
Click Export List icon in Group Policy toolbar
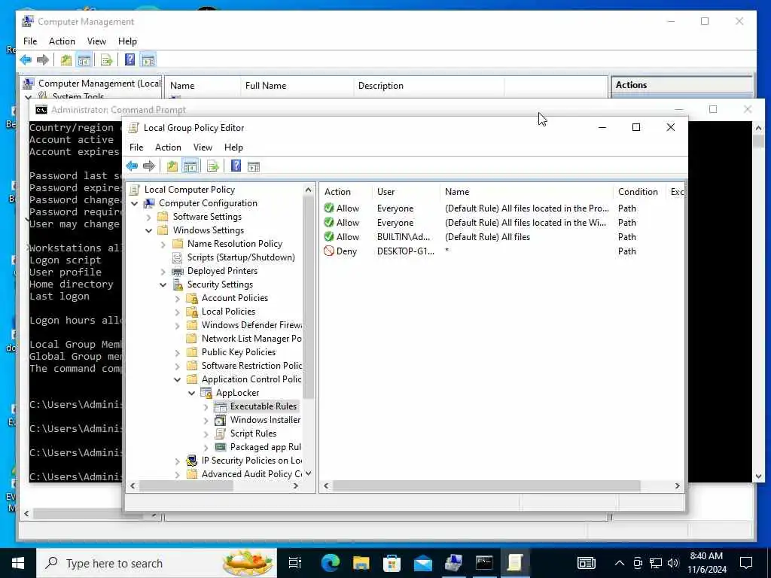(213, 166)
